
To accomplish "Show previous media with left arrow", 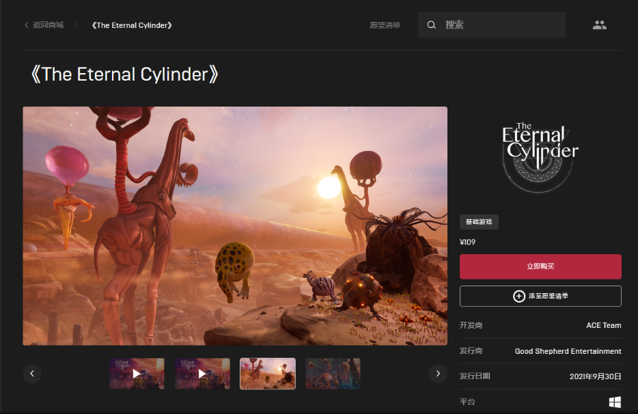I will pos(32,373).
